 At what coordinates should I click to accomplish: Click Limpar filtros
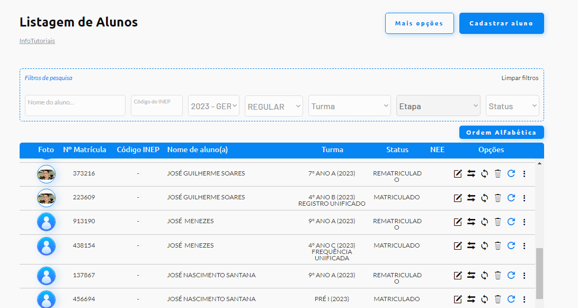[520, 78]
